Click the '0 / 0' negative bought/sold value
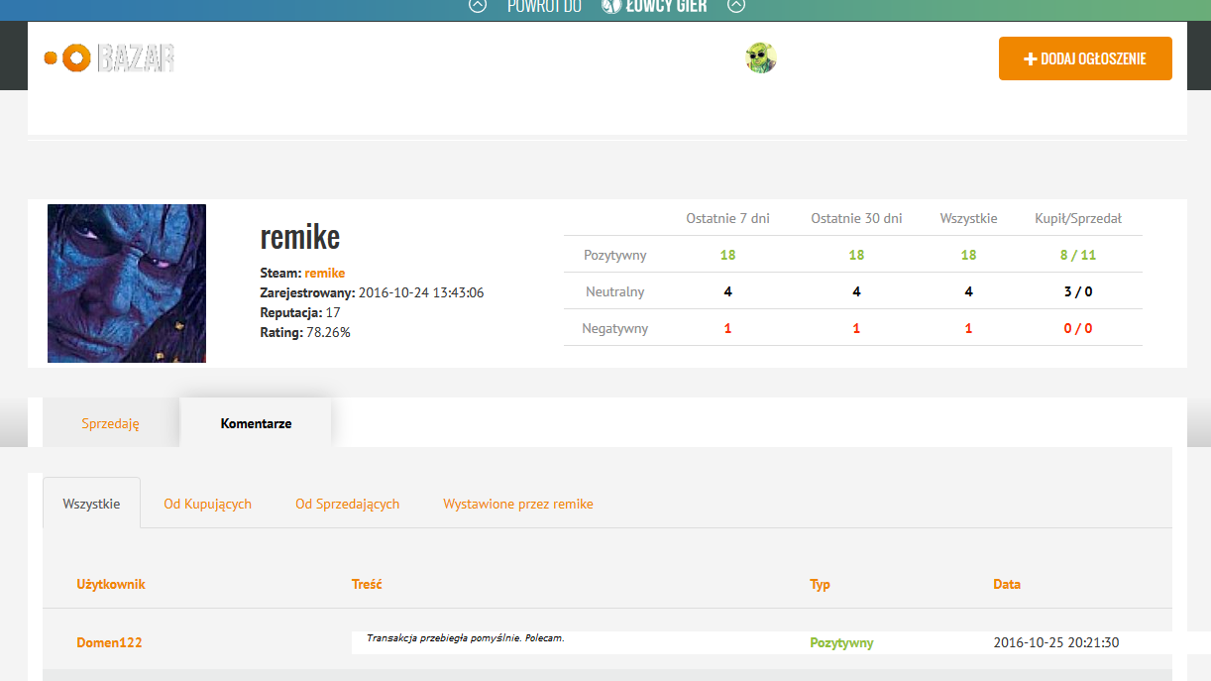This screenshot has height=681, width=1211. pyautogui.click(x=1078, y=328)
